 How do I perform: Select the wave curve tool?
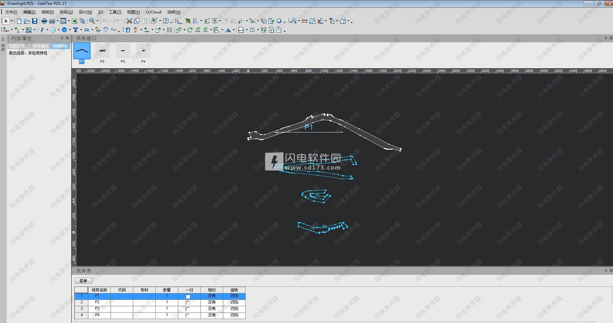(113, 30)
